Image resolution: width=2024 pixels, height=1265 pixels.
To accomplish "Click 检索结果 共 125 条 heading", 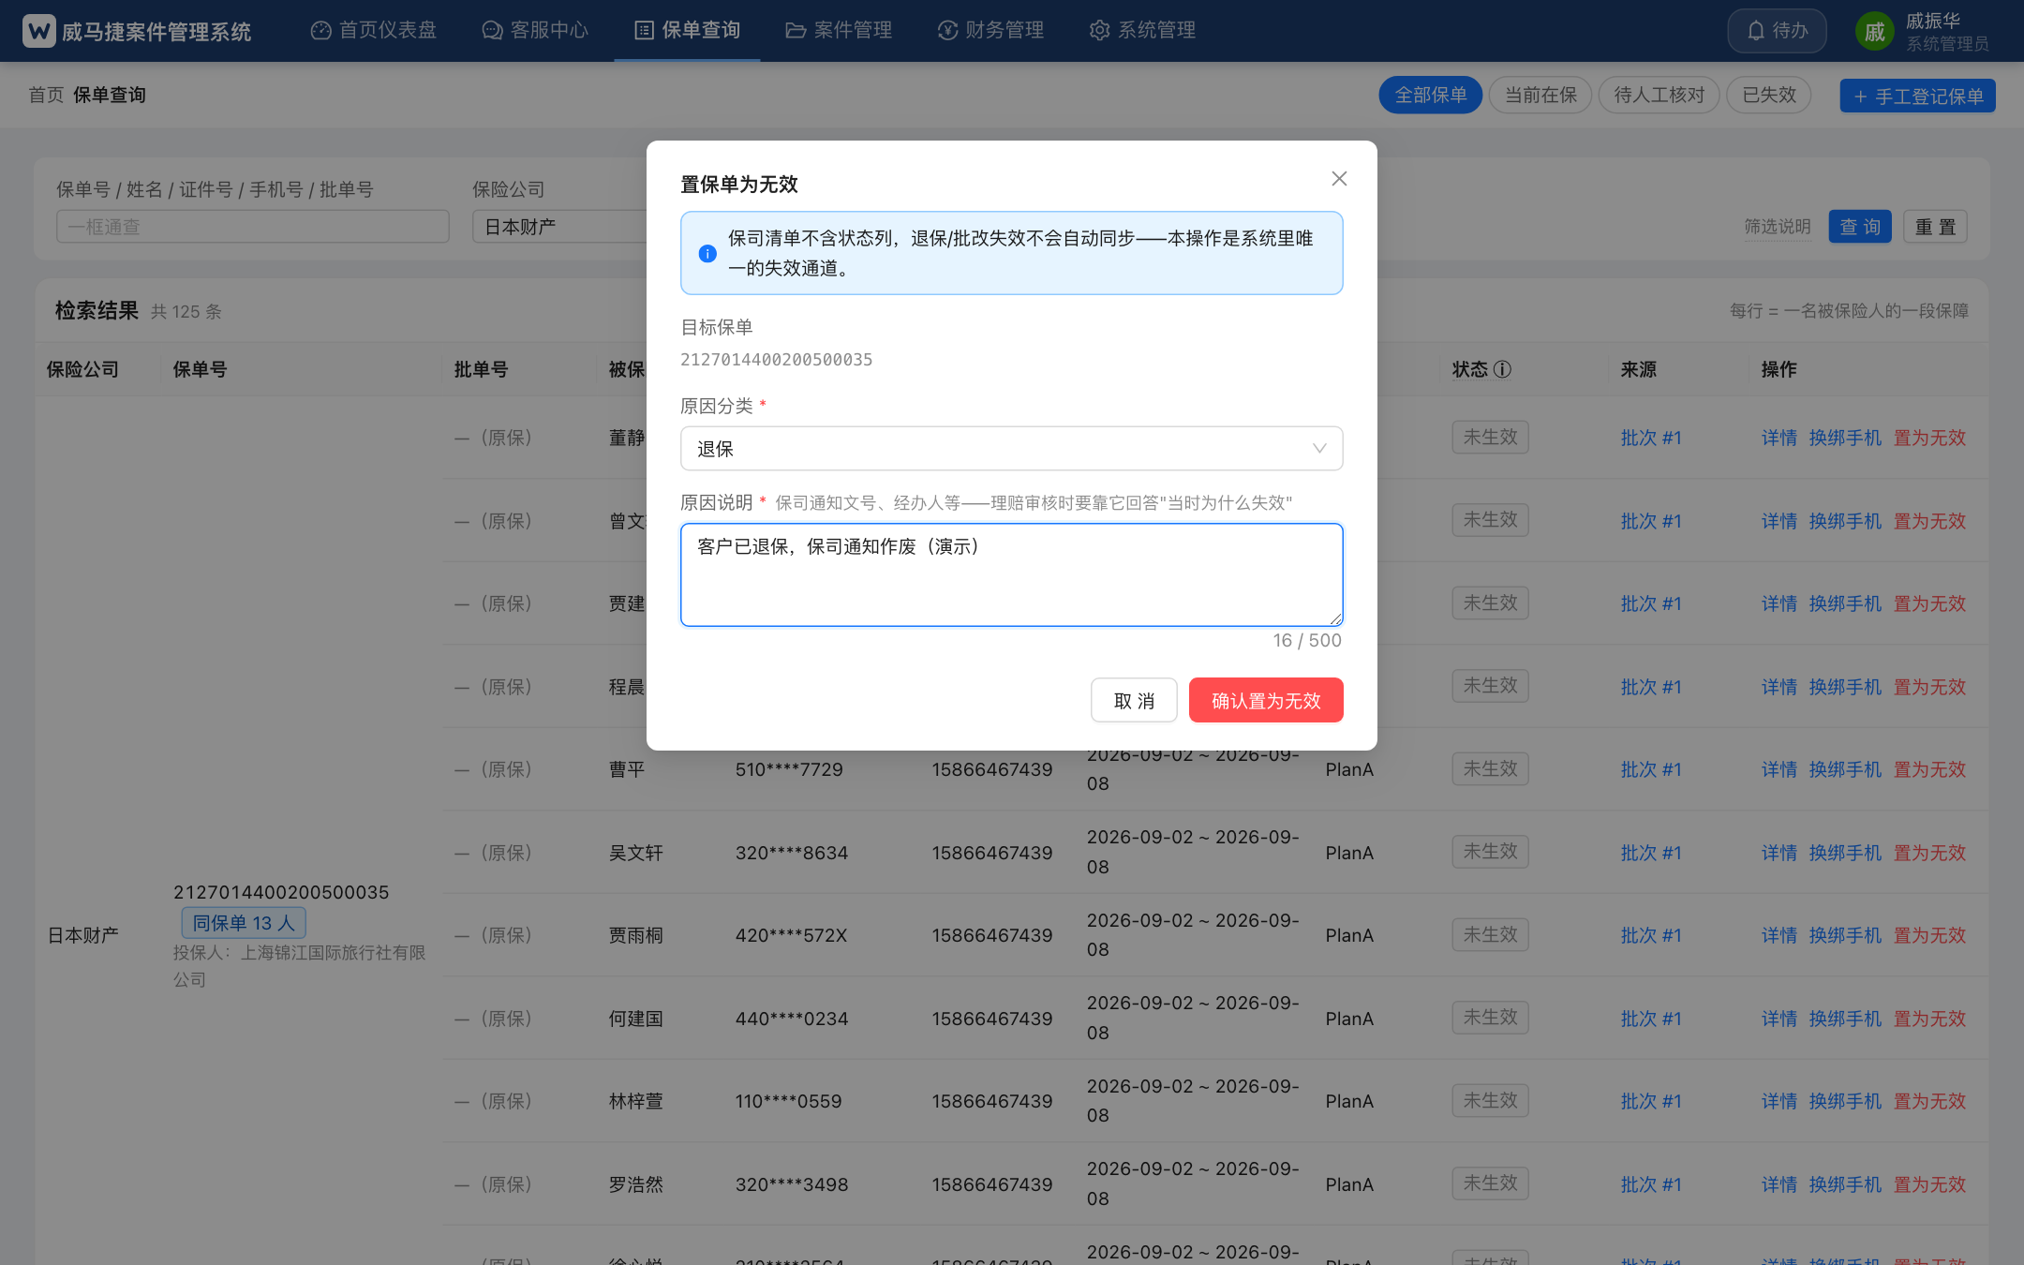I will 139,310.
